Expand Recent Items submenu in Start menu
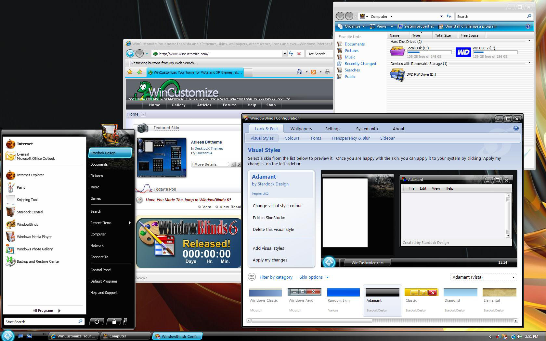The height and width of the screenshot is (341, 546). click(110, 223)
